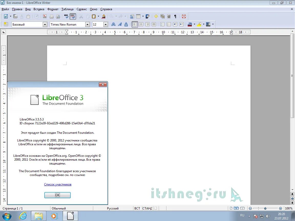Screen dimensions: 295x221
Task: Confirm the About dialog with OK
Action: pos(57,195)
